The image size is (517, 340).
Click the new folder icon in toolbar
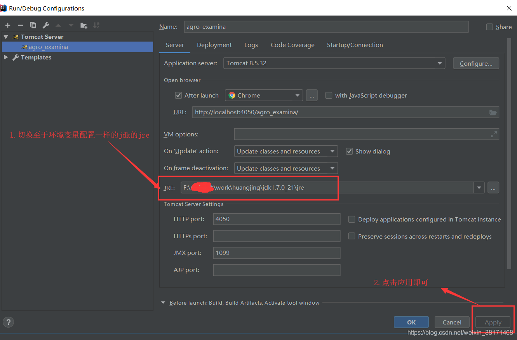tap(84, 25)
